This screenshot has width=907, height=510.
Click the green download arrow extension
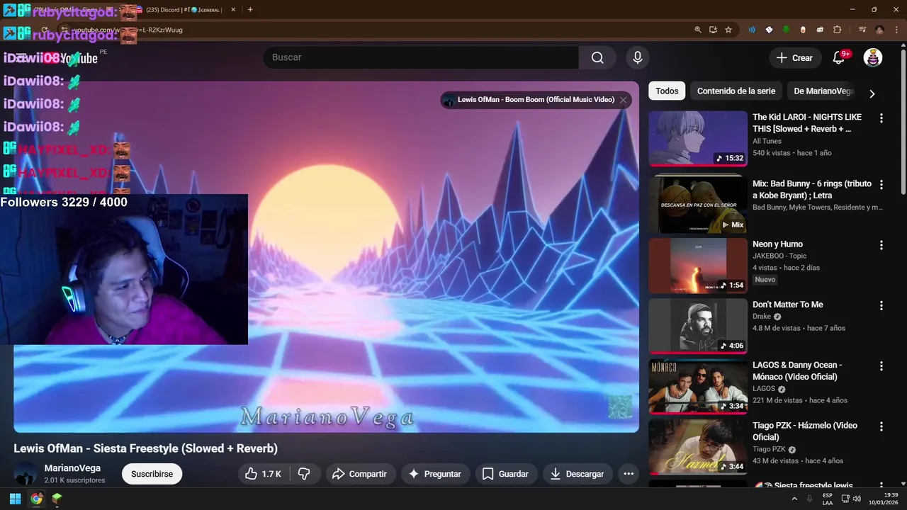[x=786, y=30]
